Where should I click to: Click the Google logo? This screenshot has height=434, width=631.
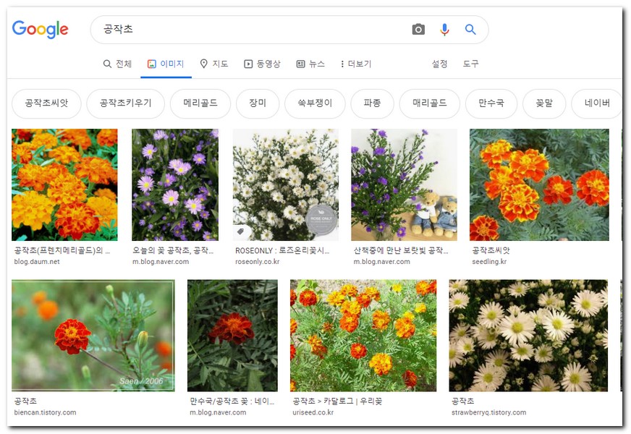(x=40, y=30)
